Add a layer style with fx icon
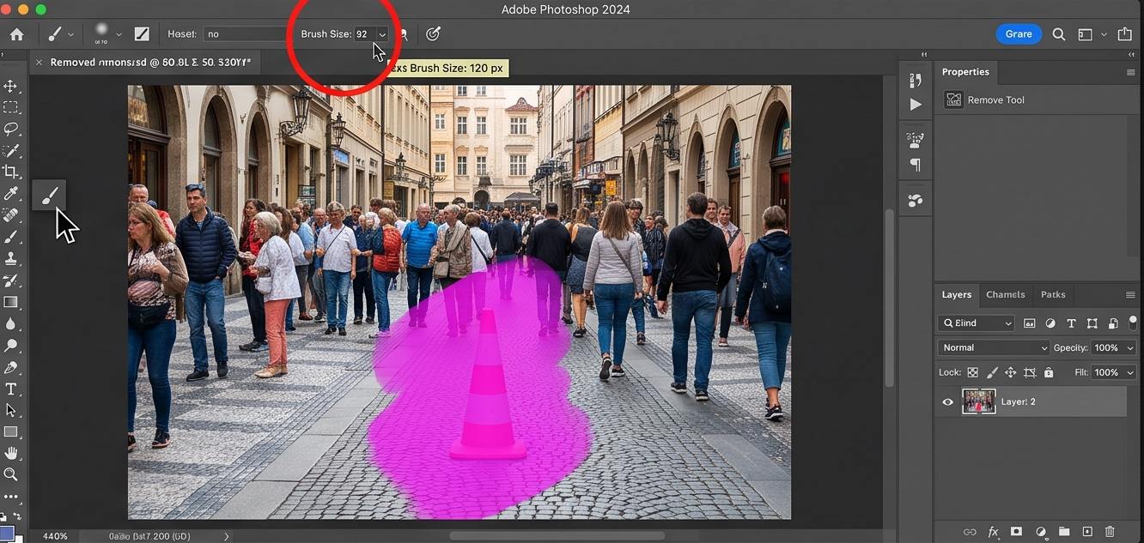The height and width of the screenshot is (543, 1144). (994, 532)
